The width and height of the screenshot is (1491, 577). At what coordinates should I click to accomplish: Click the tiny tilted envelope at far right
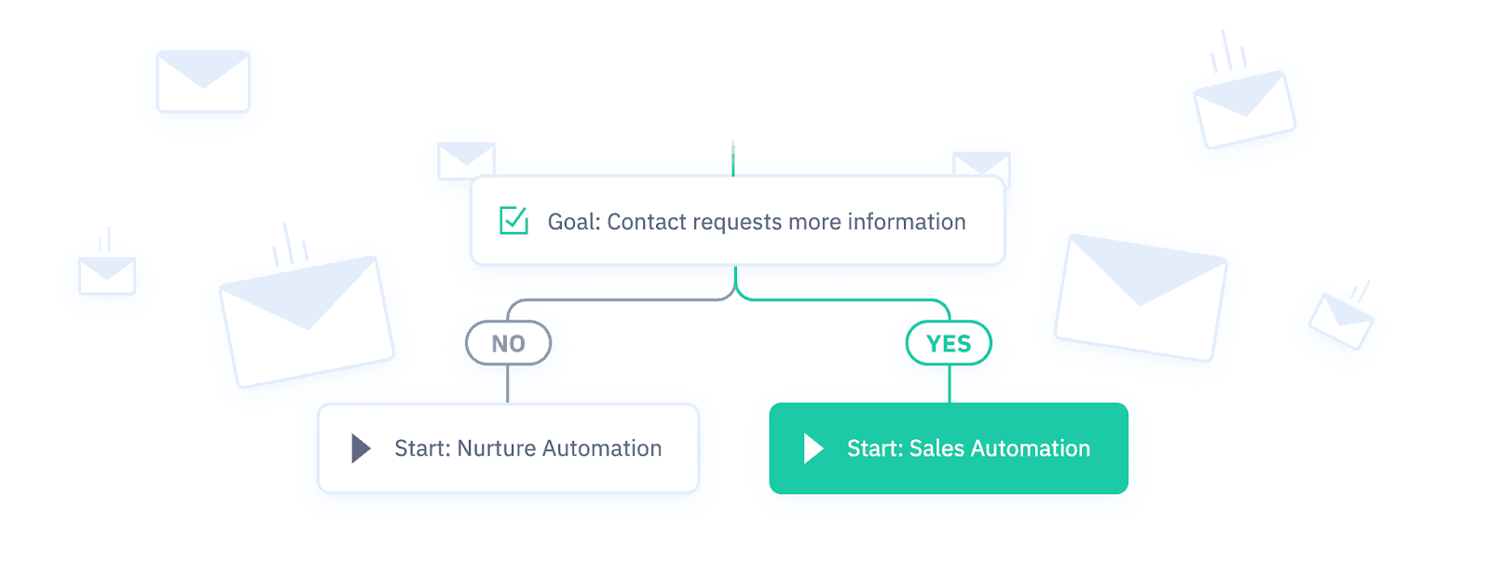click(1341, 321)
